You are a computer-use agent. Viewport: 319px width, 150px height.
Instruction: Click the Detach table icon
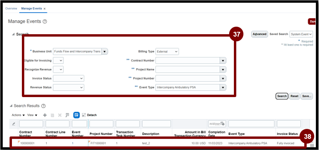click(84, 115)
